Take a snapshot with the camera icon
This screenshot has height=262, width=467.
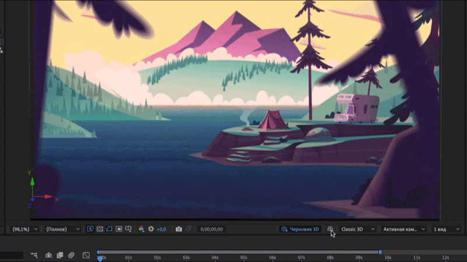coord(179,229)
